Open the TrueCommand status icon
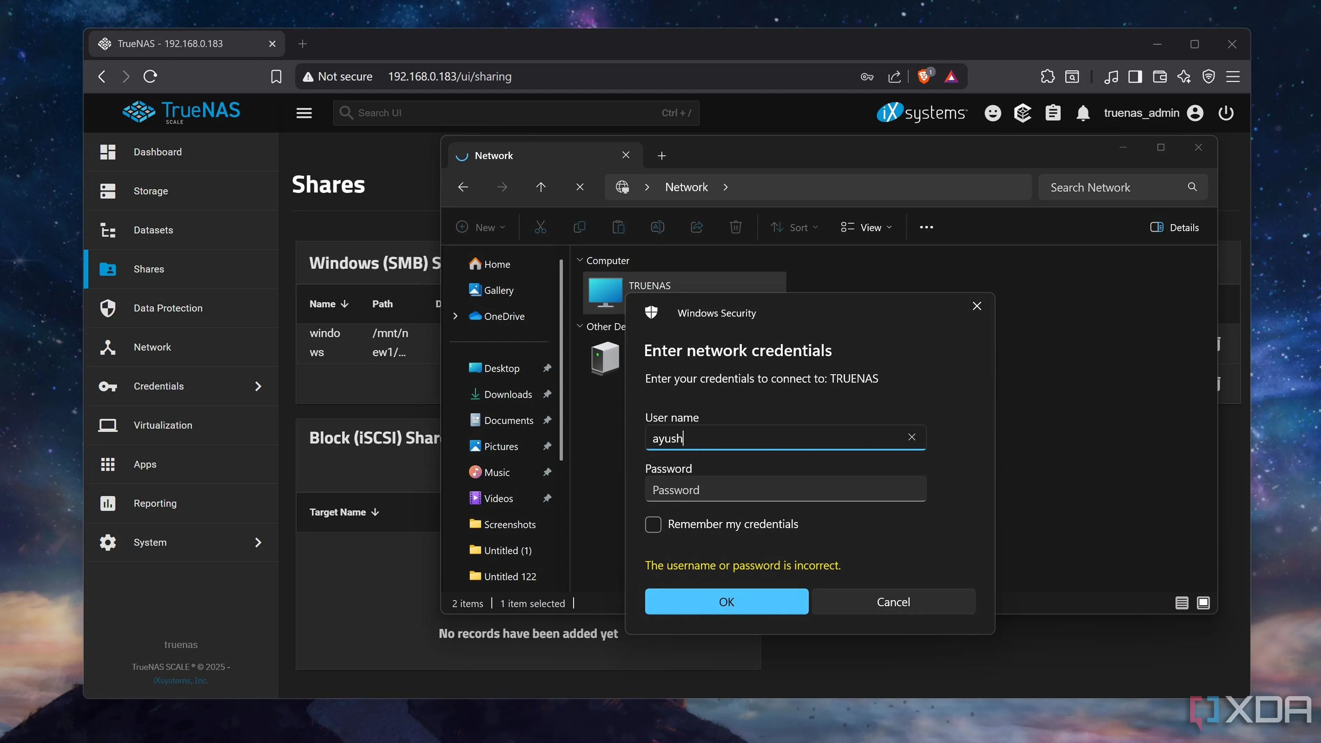Image resolution: width=1321 pixels, height=743 pixels. coord(1022,113)
